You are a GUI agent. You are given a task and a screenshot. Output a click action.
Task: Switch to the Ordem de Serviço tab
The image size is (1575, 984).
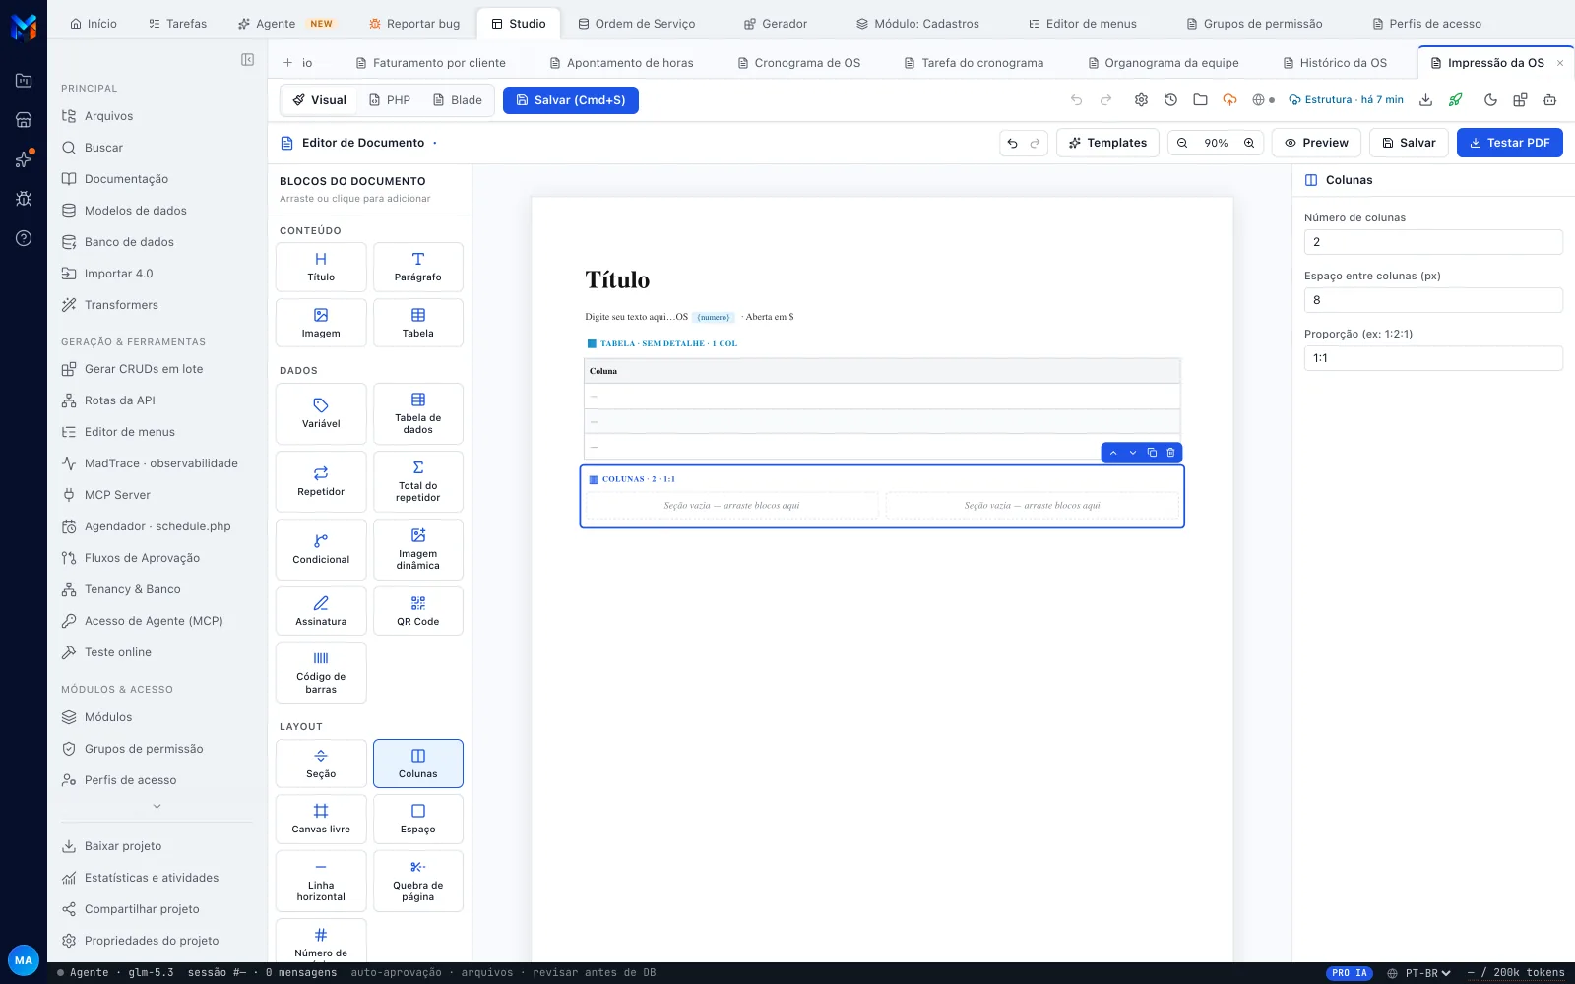pyautogui.click(x=636, y=24)
